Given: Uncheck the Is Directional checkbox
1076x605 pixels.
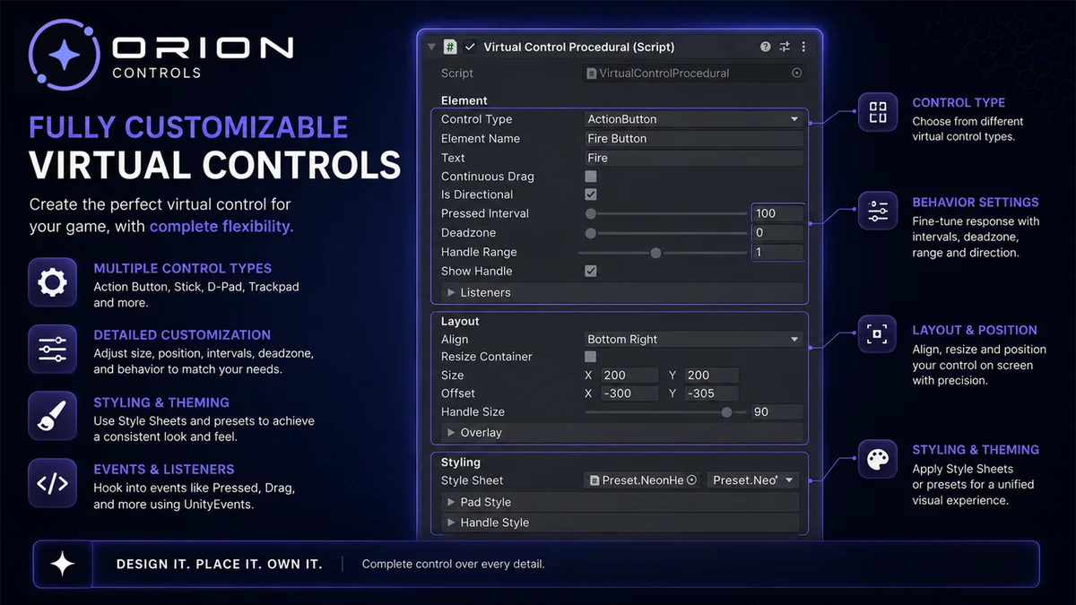Looking at the screenshot, I should click(x=591, y=194).
